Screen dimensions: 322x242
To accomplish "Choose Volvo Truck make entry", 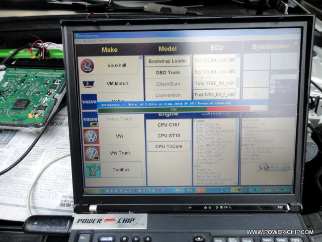I will [119, 119].
